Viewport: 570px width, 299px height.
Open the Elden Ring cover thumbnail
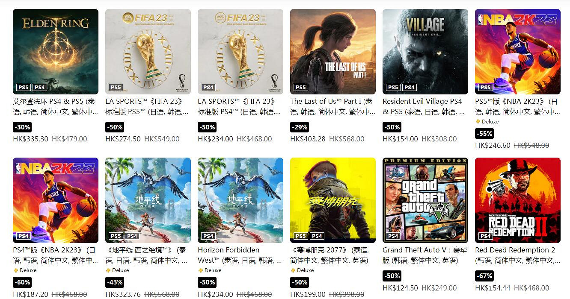(x=56, y=52)
